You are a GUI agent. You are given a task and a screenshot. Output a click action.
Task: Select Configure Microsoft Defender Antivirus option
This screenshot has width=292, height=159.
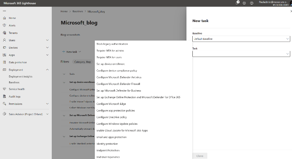(x=143, y=77)
